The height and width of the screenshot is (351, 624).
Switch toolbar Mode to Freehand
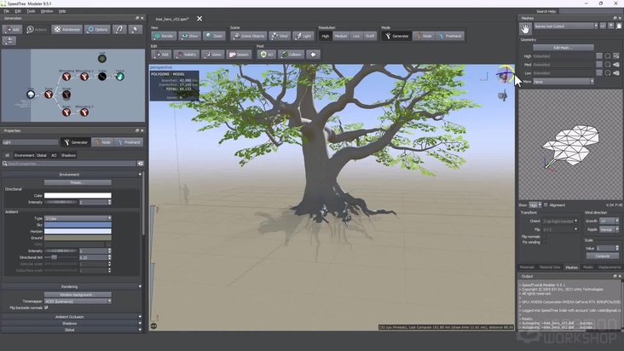click(x=450, y=36)
